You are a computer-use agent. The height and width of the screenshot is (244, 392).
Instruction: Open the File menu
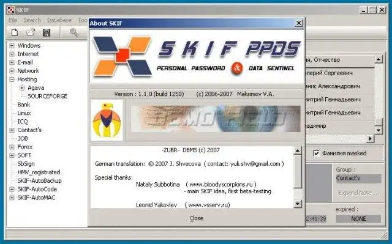coord(13,20)
